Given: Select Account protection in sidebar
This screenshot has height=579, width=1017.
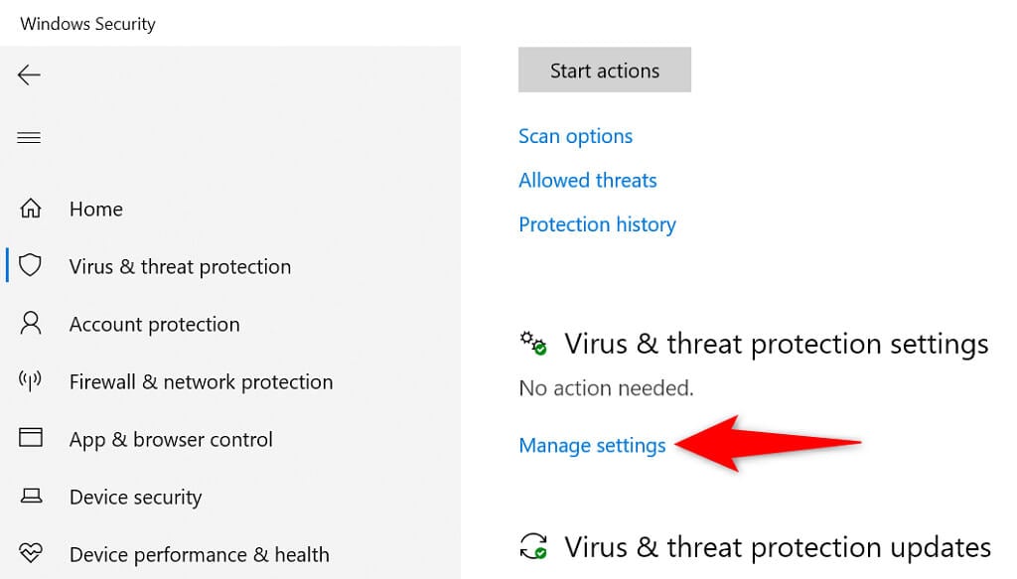Looking at the screenshot, I should pyautogui.click(x=154, y=324).
